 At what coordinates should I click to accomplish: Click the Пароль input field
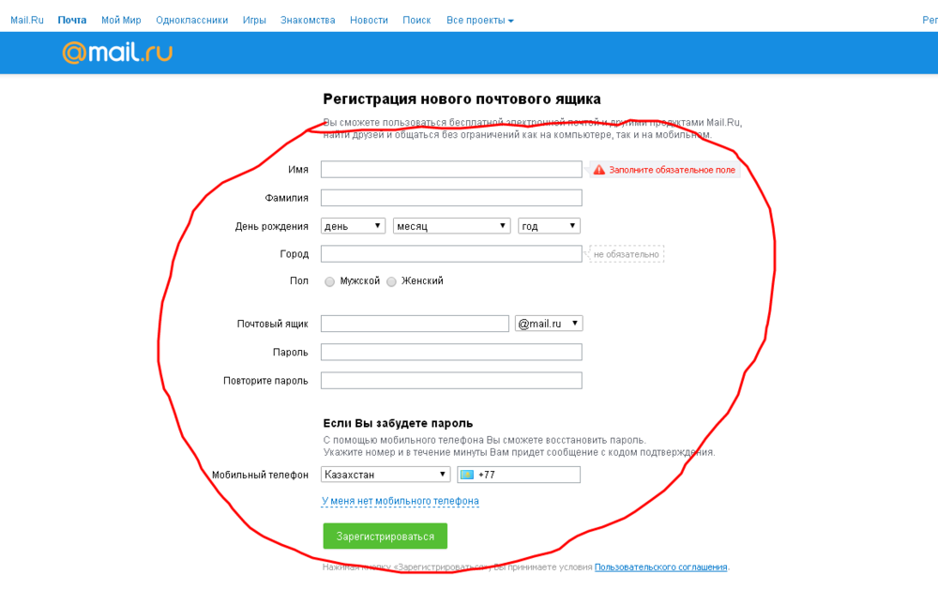(x=451, y=352)
